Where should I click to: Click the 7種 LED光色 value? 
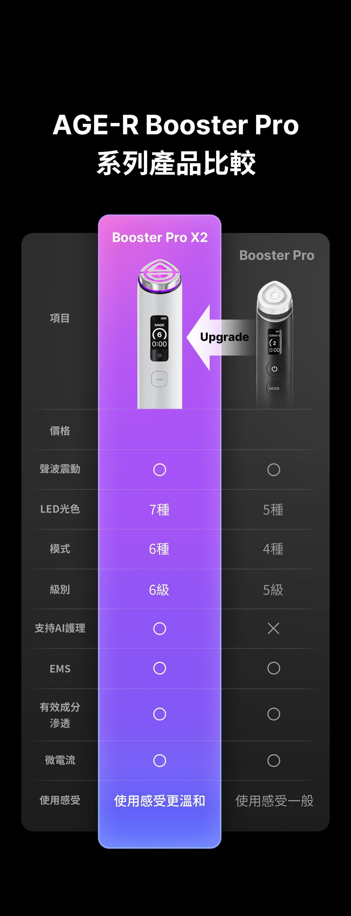159,510
